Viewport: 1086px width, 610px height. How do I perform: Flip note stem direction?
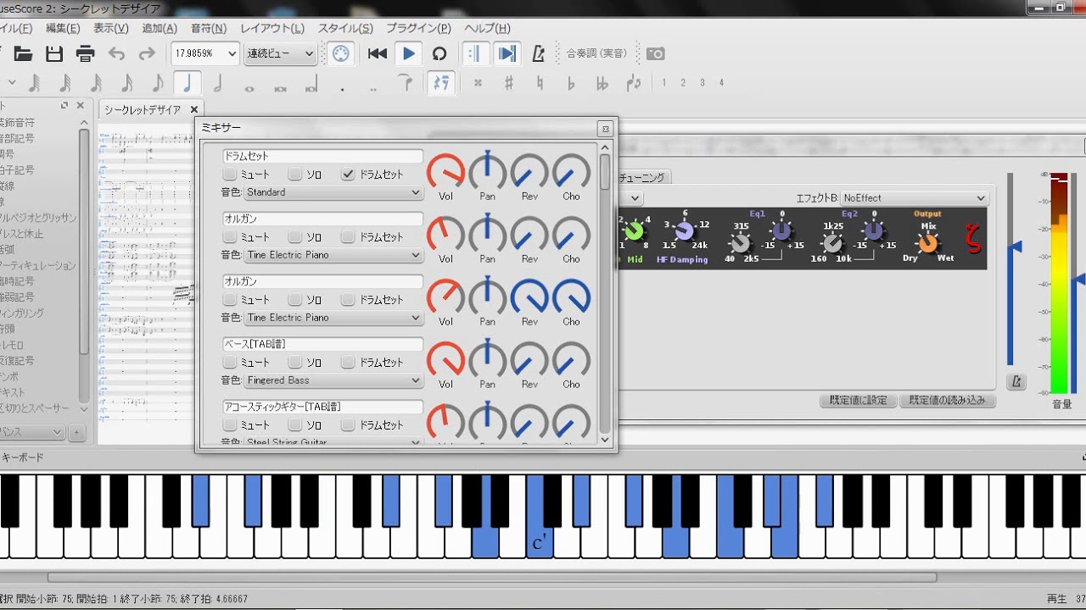coord(634,83)
